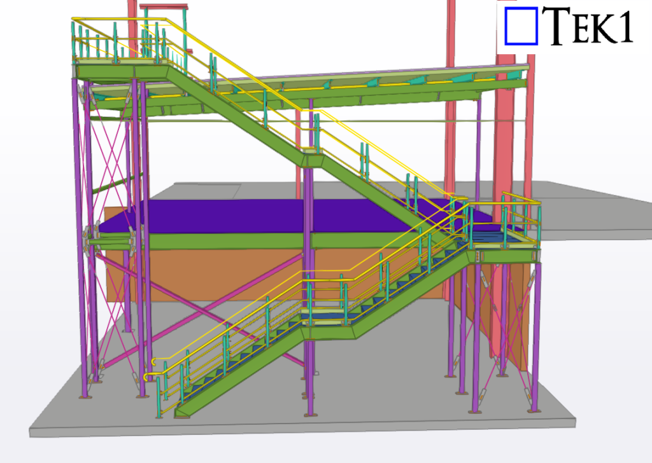Click the thin horizontal tie rod below walkway
The height and width of the screenshot is (463, 652).
pyautogui.click(x=382, y=120)
